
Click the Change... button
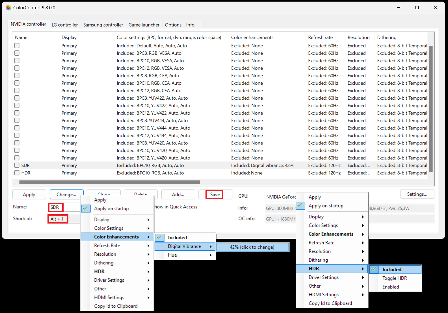coord(66,194)
